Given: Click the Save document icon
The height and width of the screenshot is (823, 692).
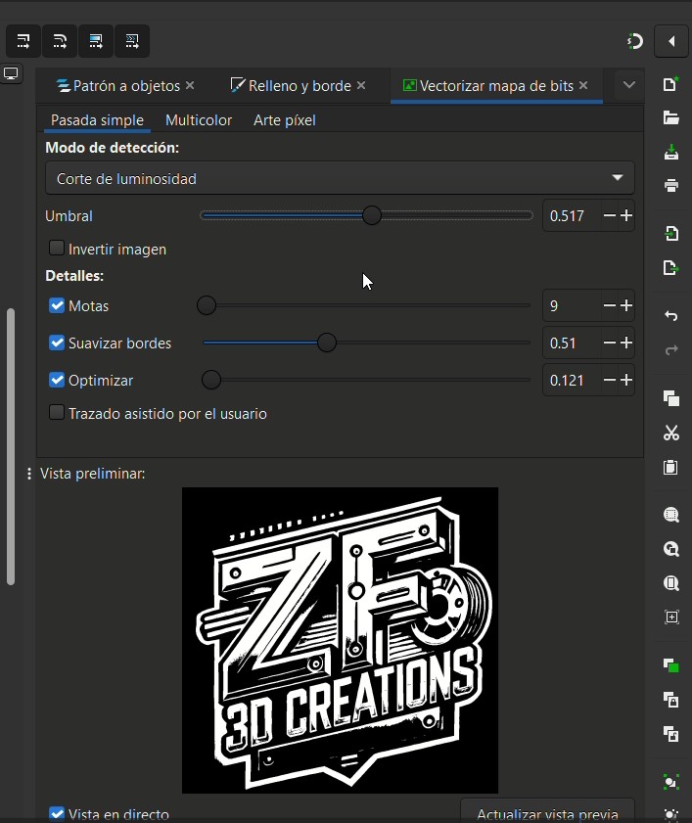Looking at the screenshot, I should 671,153.
